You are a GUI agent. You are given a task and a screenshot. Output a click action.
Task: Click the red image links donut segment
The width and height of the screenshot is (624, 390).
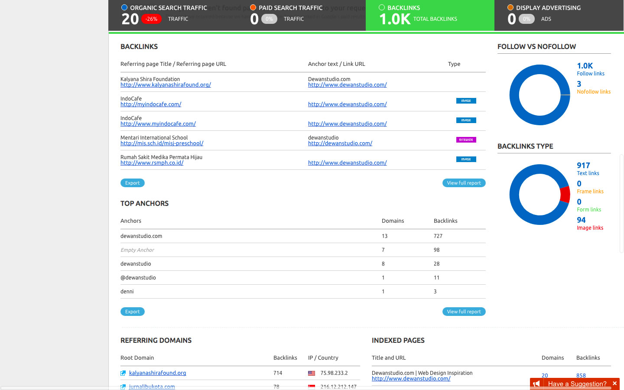tap(565, 195)
